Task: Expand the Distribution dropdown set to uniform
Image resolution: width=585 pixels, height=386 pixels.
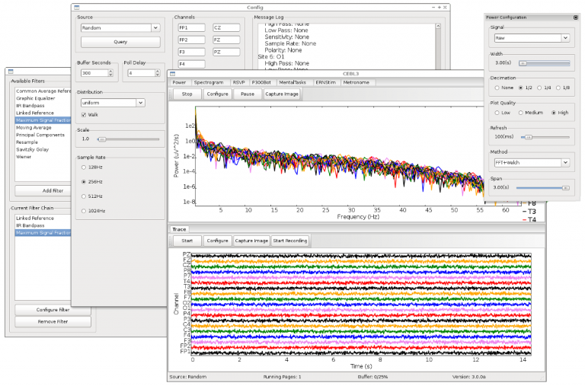Action: tap(113, 102)
